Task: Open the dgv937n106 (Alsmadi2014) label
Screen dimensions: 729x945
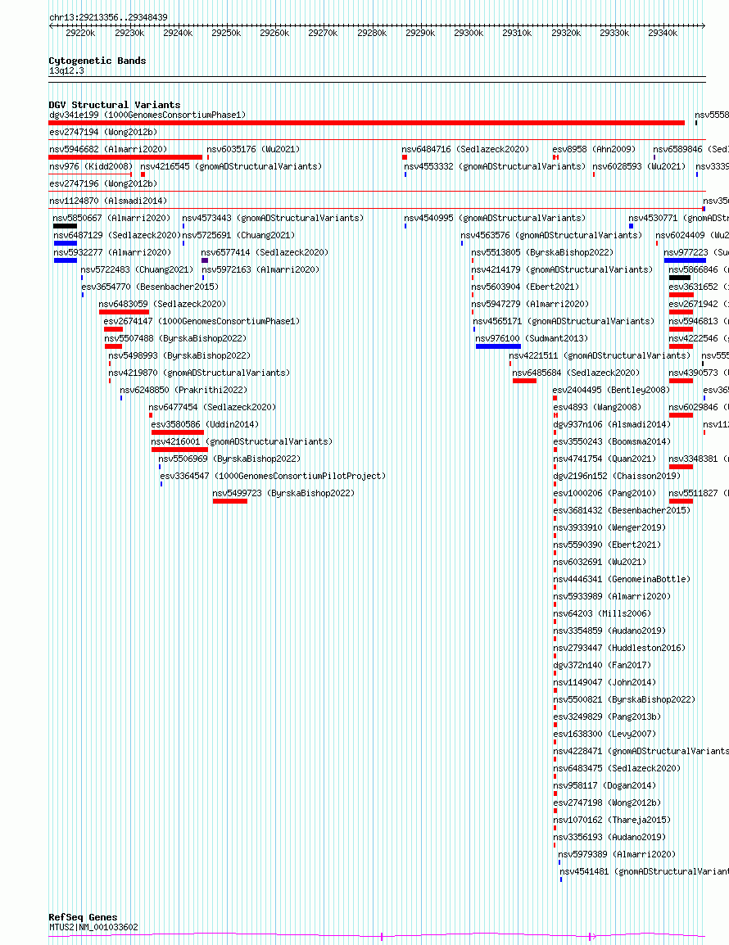Action: [611, 425]
